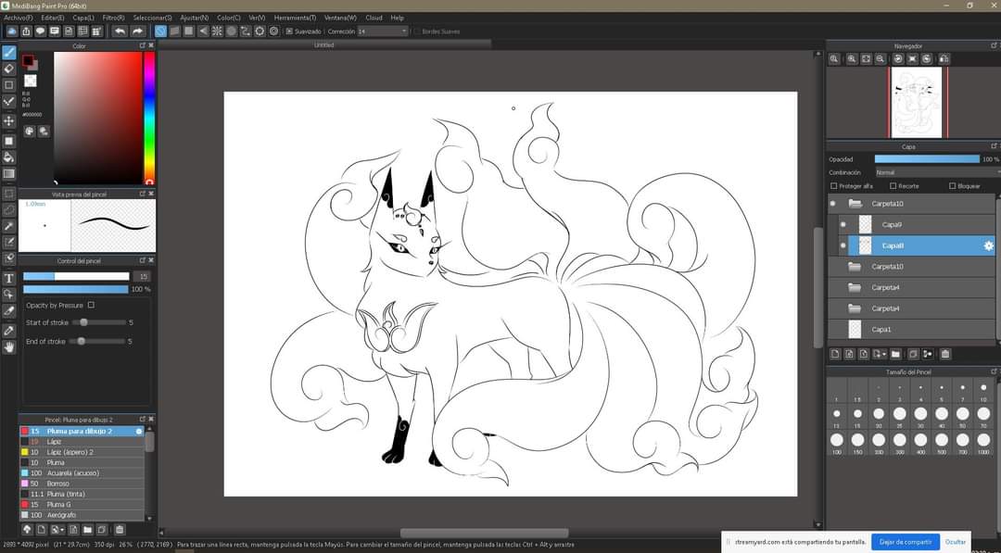The height and width of the screenshot is (553, 1001).
Task: Select the Text tool
Action: coord(9,278)
